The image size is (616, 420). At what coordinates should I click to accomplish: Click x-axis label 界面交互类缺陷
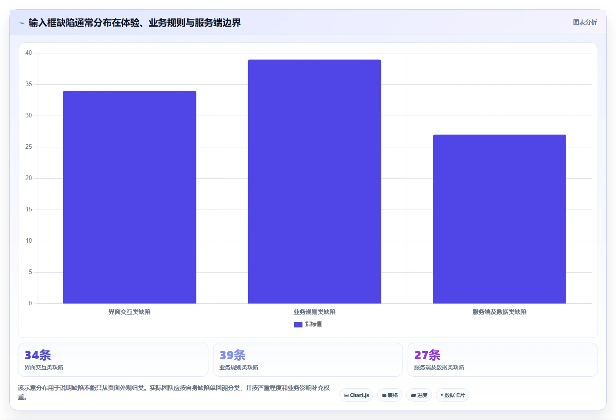(130, 312)
